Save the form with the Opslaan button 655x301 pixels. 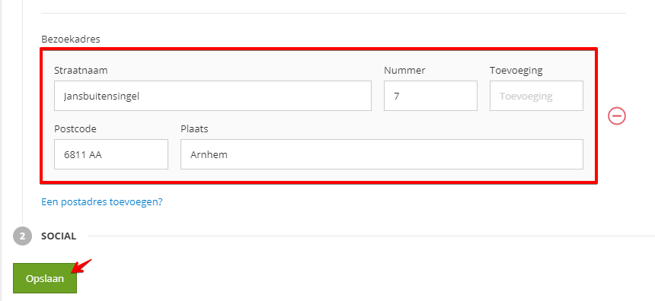45,278
